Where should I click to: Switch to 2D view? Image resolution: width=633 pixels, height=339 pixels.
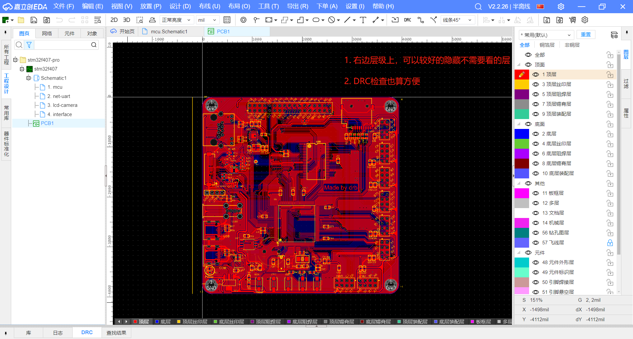pyautogui.click(x=114, y=20)
